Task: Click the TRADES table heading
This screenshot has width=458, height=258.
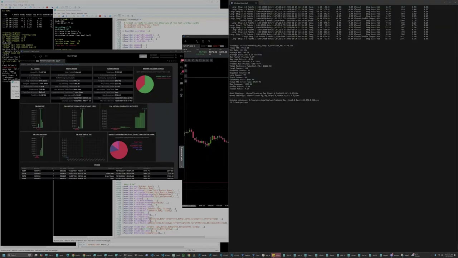Action: point(97,165)
